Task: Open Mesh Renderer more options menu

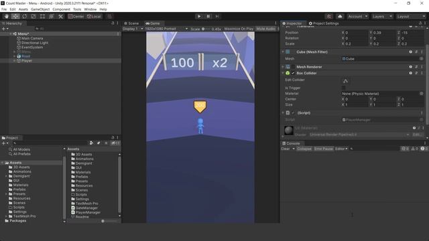Action: point(422,67)
